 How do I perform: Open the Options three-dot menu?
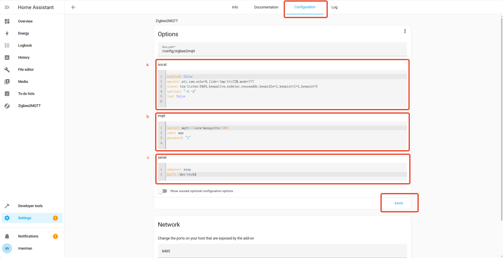tap(405, 31)
